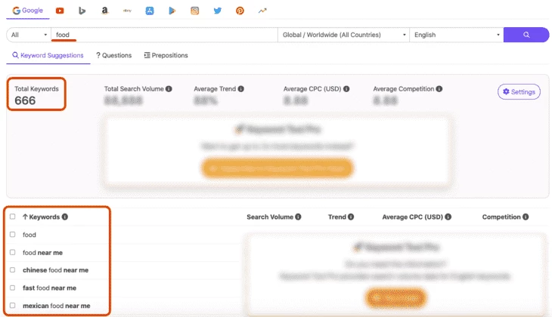The height and width of the screenshot is (317, 552).
Task: Tick the checkbox for 'food near me'
Action: tap(13, 252)
